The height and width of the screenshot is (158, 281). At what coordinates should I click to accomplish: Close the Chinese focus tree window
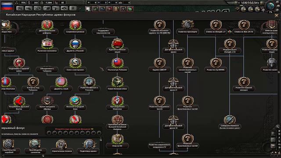tap(277, 16)
